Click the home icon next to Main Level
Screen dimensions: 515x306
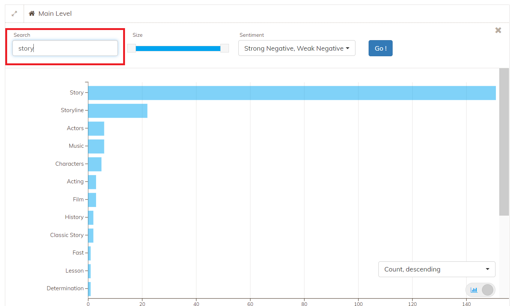pyautogui.click(x=32, y=13)
